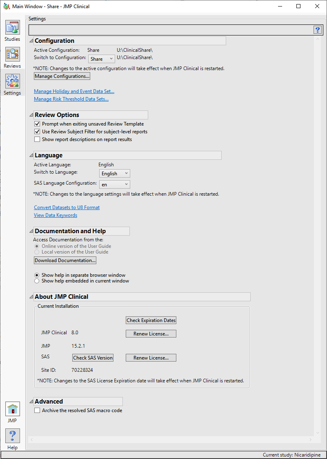The image size is (327, 459).
Task: Click Renew License button in SAS row
Action: click(151, 358)
